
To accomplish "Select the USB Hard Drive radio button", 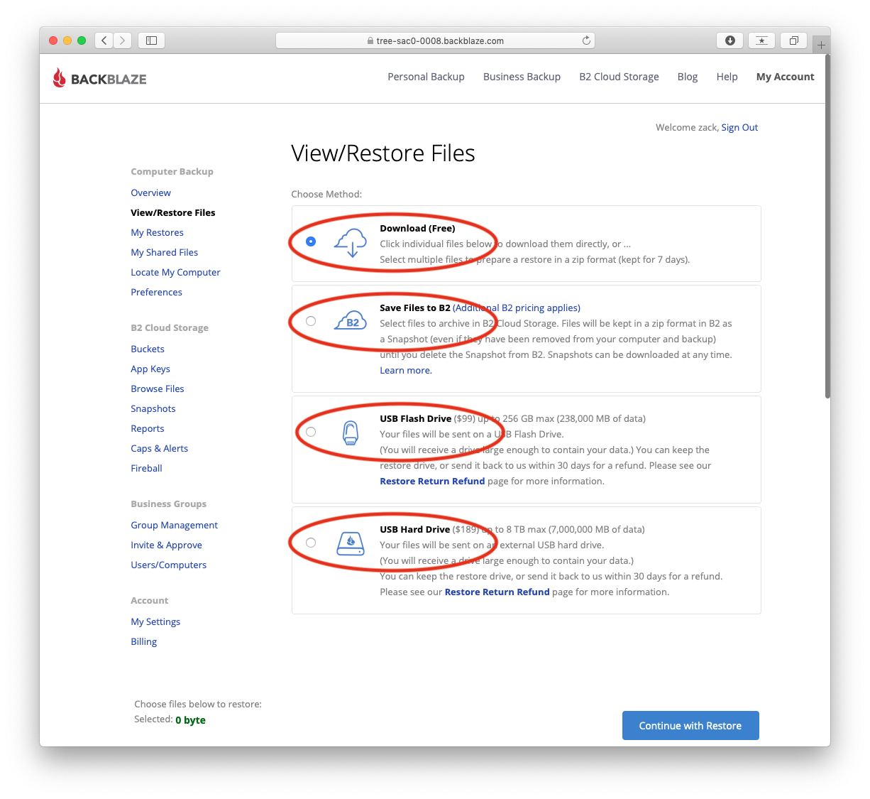I will pyautogui.click(x=311, y=543).
